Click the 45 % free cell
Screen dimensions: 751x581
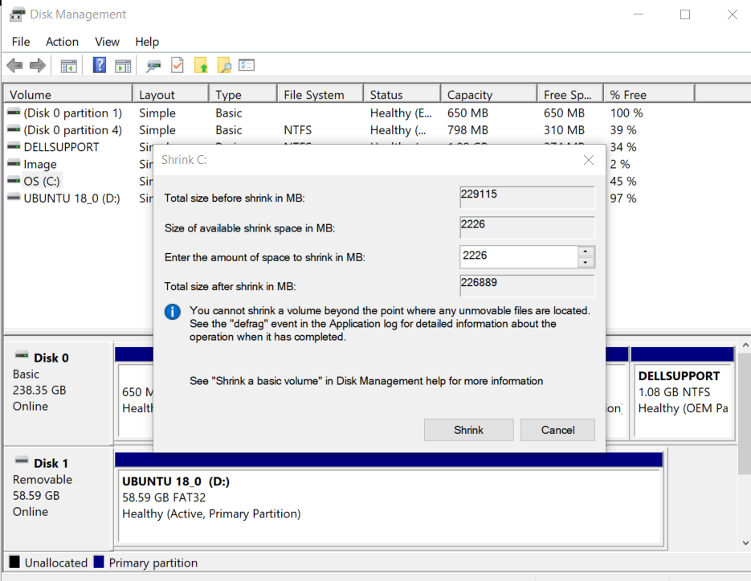tap(622, 182)
